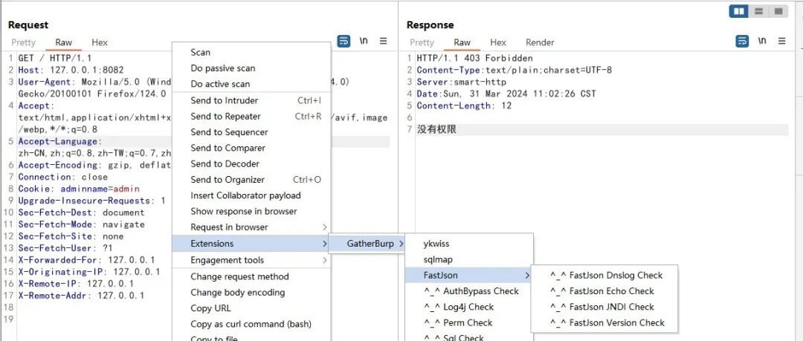Image resolution: width=803 pixels, height=341 pixels.
Task: Select top-bottom stacked layout icon
Action: pyautogui.click(x=759, y=11)
